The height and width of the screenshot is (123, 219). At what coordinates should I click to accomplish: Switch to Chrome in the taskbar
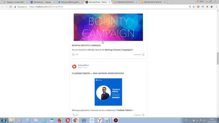coord(75,120)
